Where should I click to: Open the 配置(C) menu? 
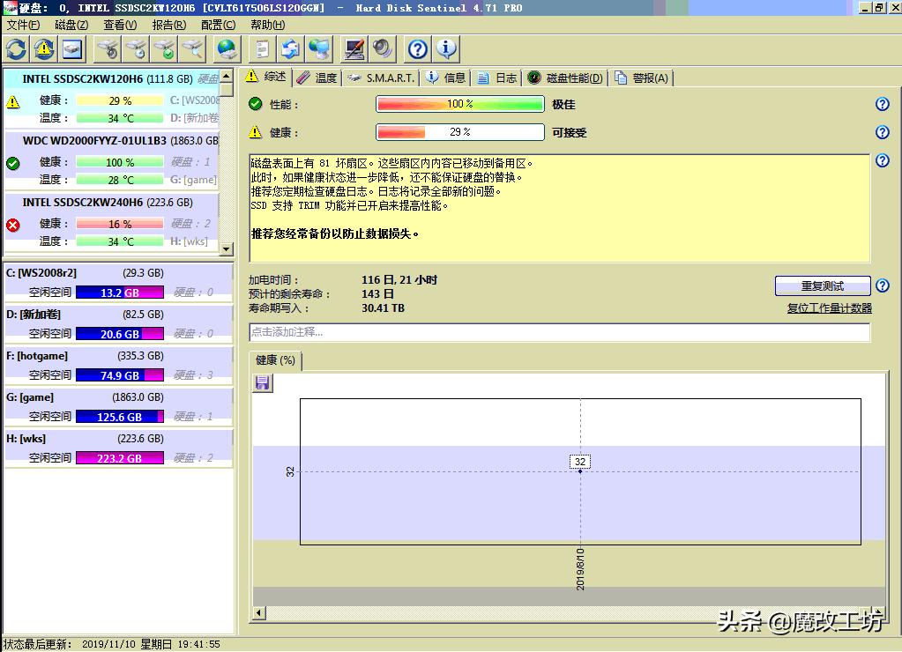point(218,26)
